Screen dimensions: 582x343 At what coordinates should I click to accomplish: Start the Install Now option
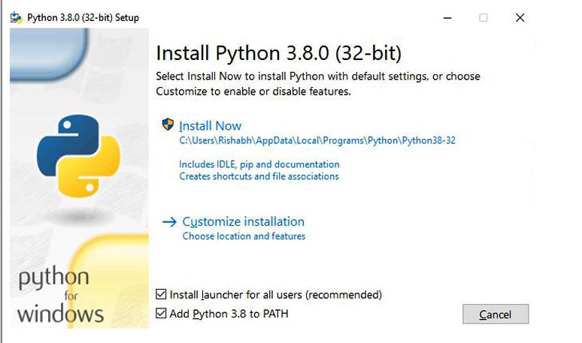(x=211, y=126)
